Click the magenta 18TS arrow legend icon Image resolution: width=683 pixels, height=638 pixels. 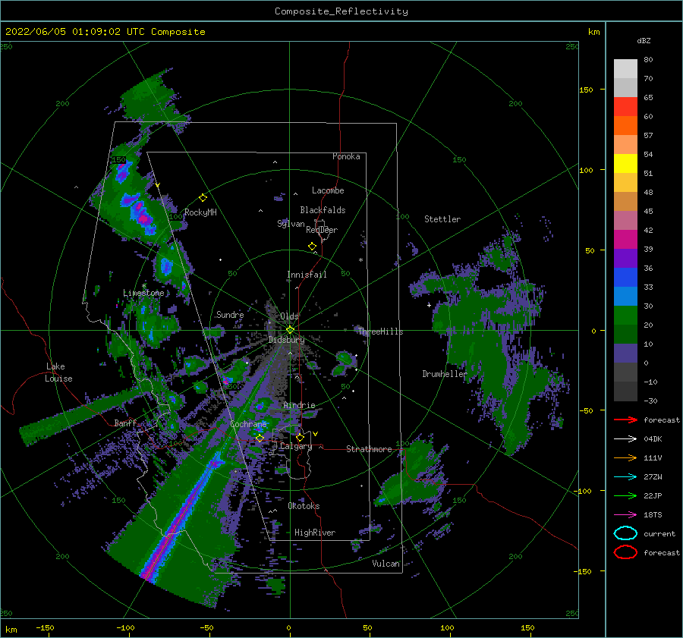click(x=625, y=515)
